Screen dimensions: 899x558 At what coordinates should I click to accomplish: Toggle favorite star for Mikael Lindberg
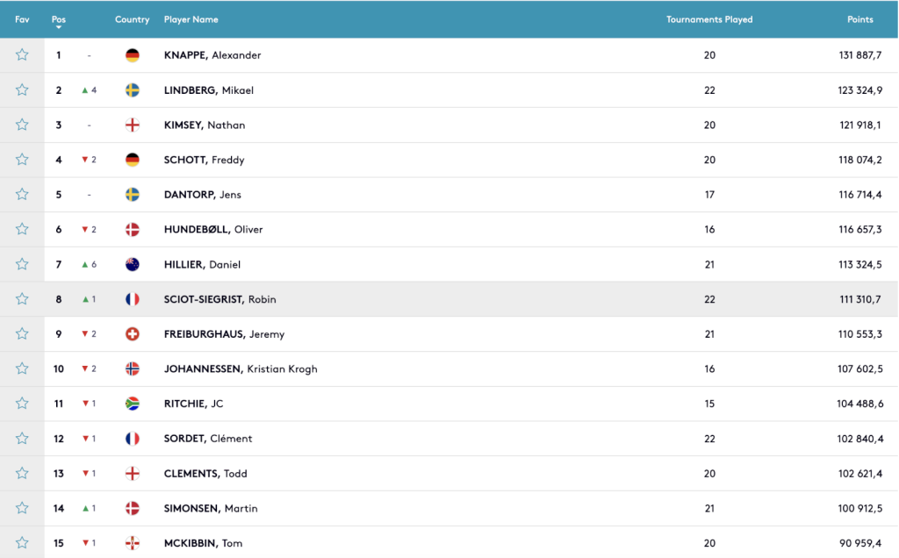pos(22,90)
